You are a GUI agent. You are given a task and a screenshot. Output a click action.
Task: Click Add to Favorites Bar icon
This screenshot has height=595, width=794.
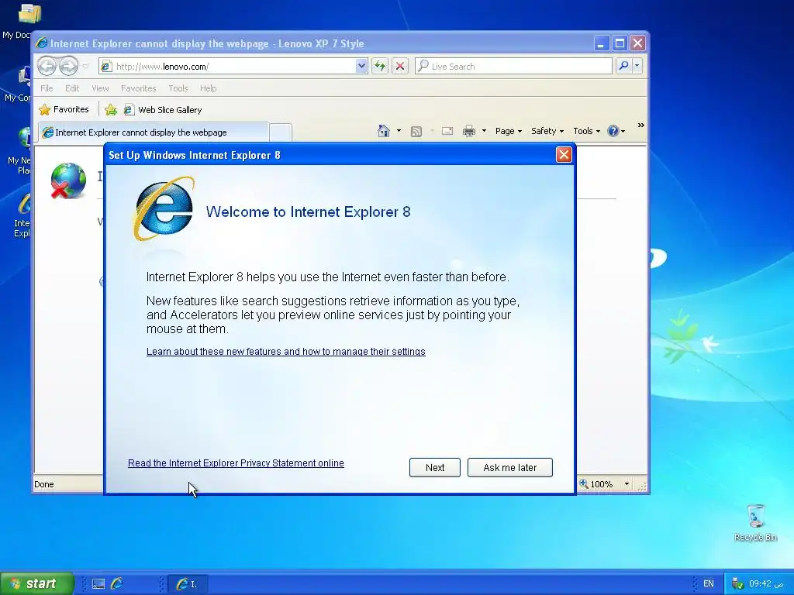point(111,110)
